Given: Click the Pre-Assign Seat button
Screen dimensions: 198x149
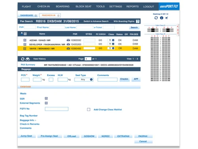Looking at the screenshot, I should pos(49,136).
